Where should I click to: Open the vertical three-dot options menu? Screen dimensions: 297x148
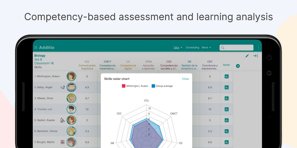tap(258, 48)
